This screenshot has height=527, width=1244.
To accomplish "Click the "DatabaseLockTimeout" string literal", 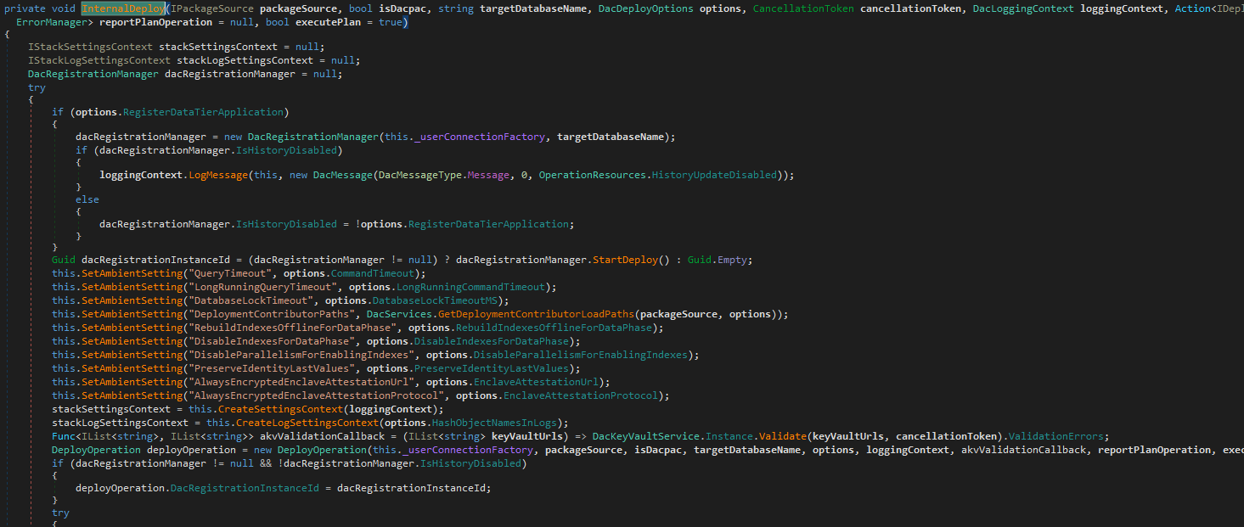I will coord(250,300).
